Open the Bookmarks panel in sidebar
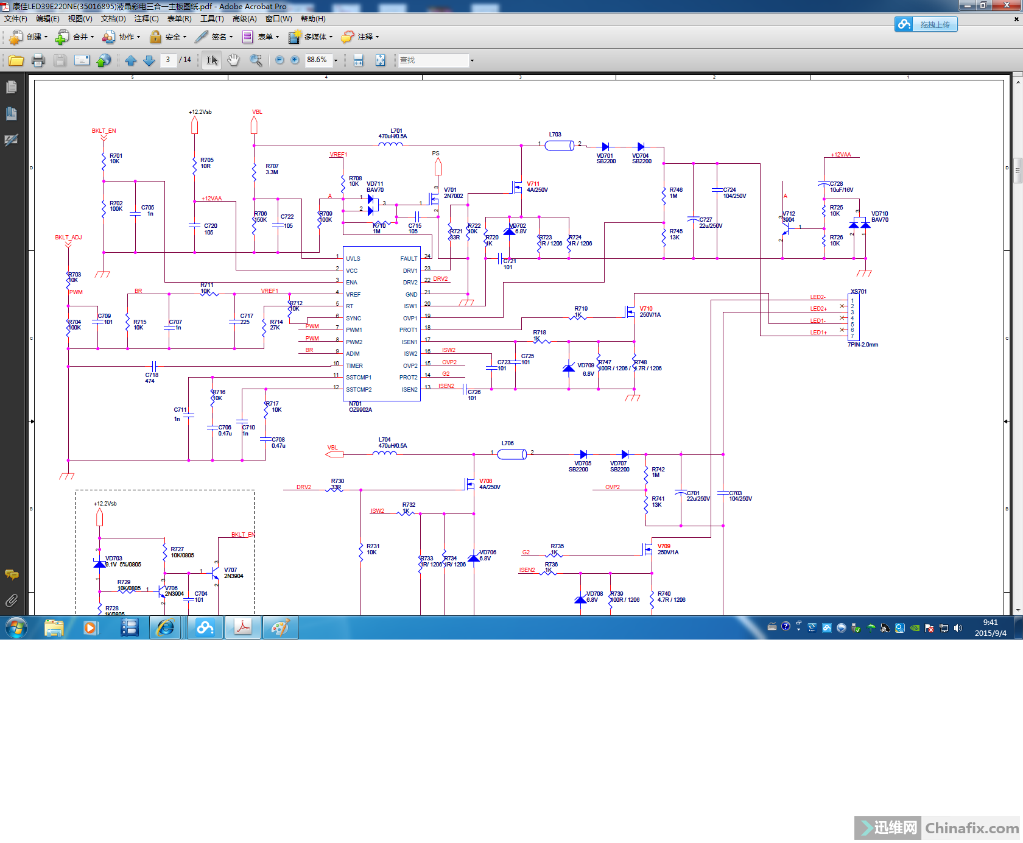 click(11, 114)
